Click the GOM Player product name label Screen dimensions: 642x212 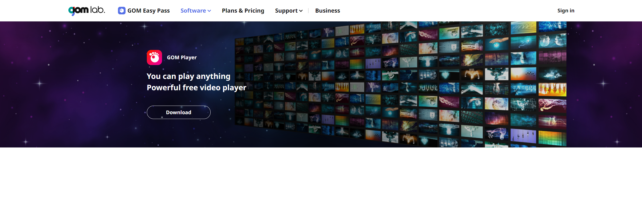[x=182, y=57]
